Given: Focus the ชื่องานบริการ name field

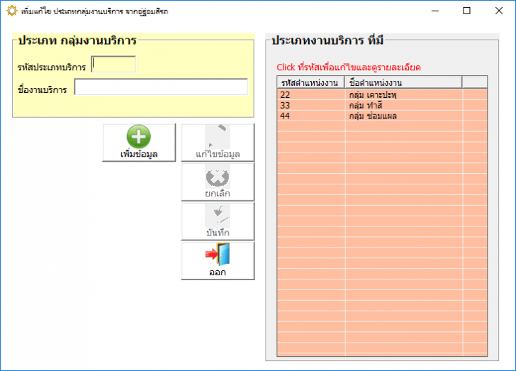Looking at the screenshot, I should point(161,87).
